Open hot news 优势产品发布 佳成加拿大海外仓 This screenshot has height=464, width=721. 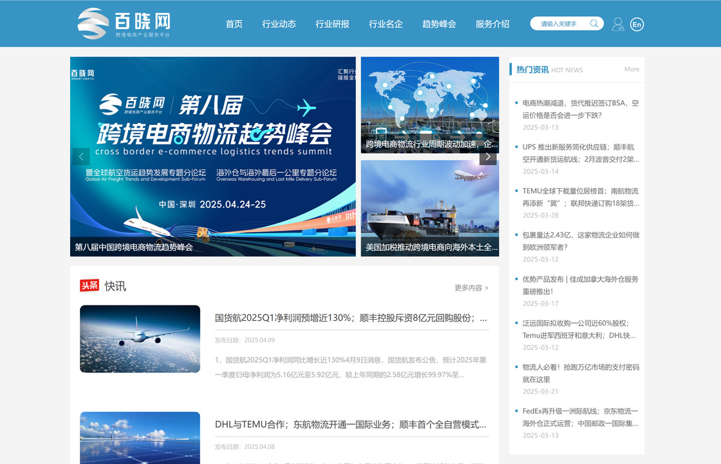coord(580,285)
